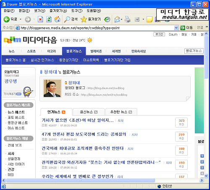Switch to the 텔레비존 navigation tab
Screen dimensions: 210x190
[x=96, y=51]
